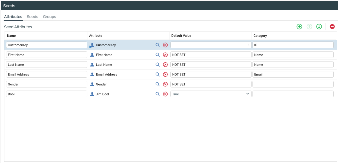The height and width of the screenshot is (163, 338).
Task: Open the Groups tab
Action: click(x=49, y=17)
